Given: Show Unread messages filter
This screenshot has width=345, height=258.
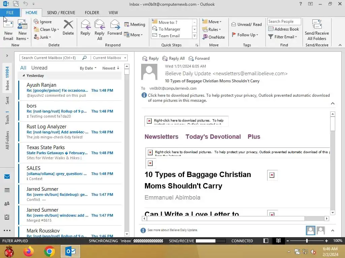Looking at the screenshot, I should point(39,68).
